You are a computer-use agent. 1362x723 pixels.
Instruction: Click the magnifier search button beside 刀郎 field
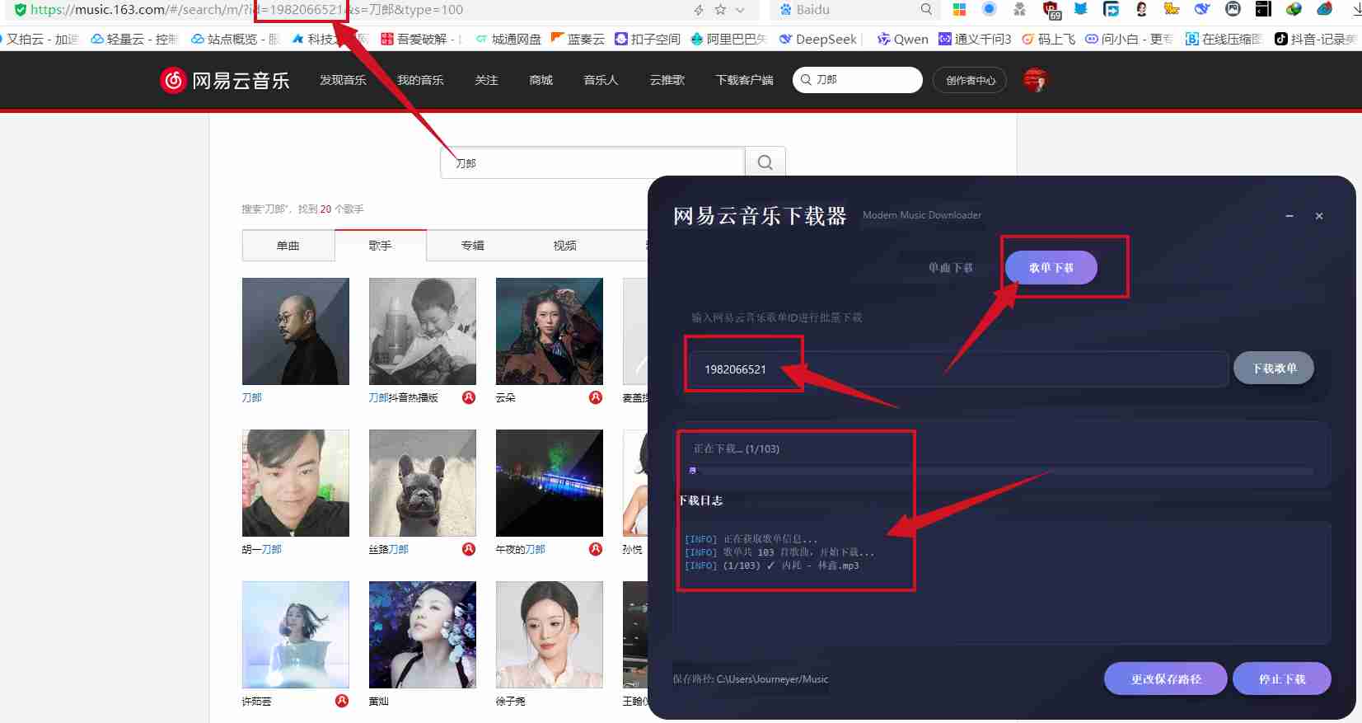click(765, 162)
